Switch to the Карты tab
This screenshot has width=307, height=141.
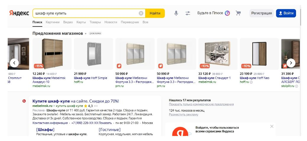[x=81, y=22]
